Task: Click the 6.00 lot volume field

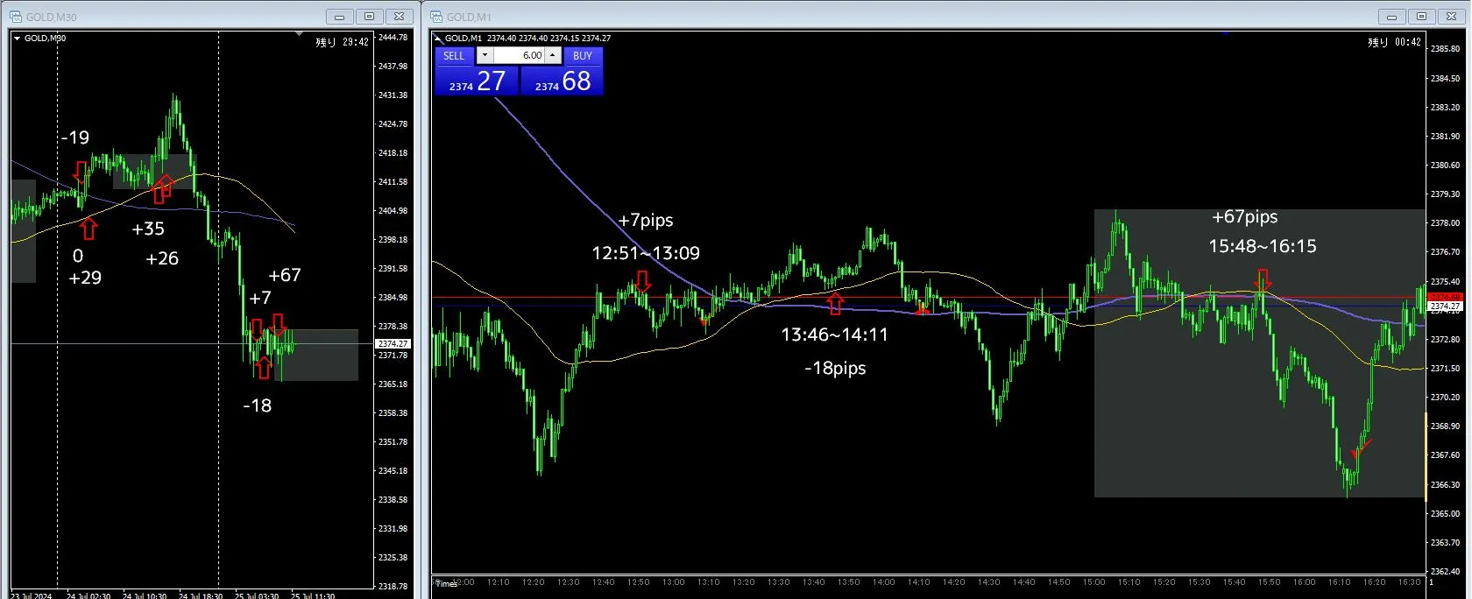Action: (x=519, y=55)
